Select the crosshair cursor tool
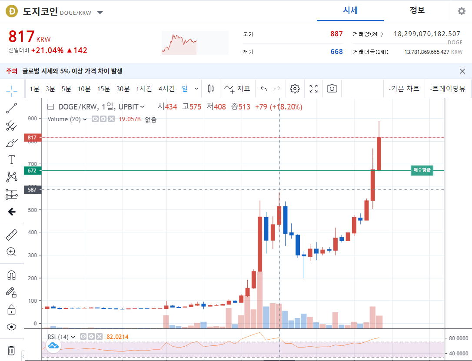Image resolution: width=472 pixels, height=361 pixels. (x=12, y=91)
